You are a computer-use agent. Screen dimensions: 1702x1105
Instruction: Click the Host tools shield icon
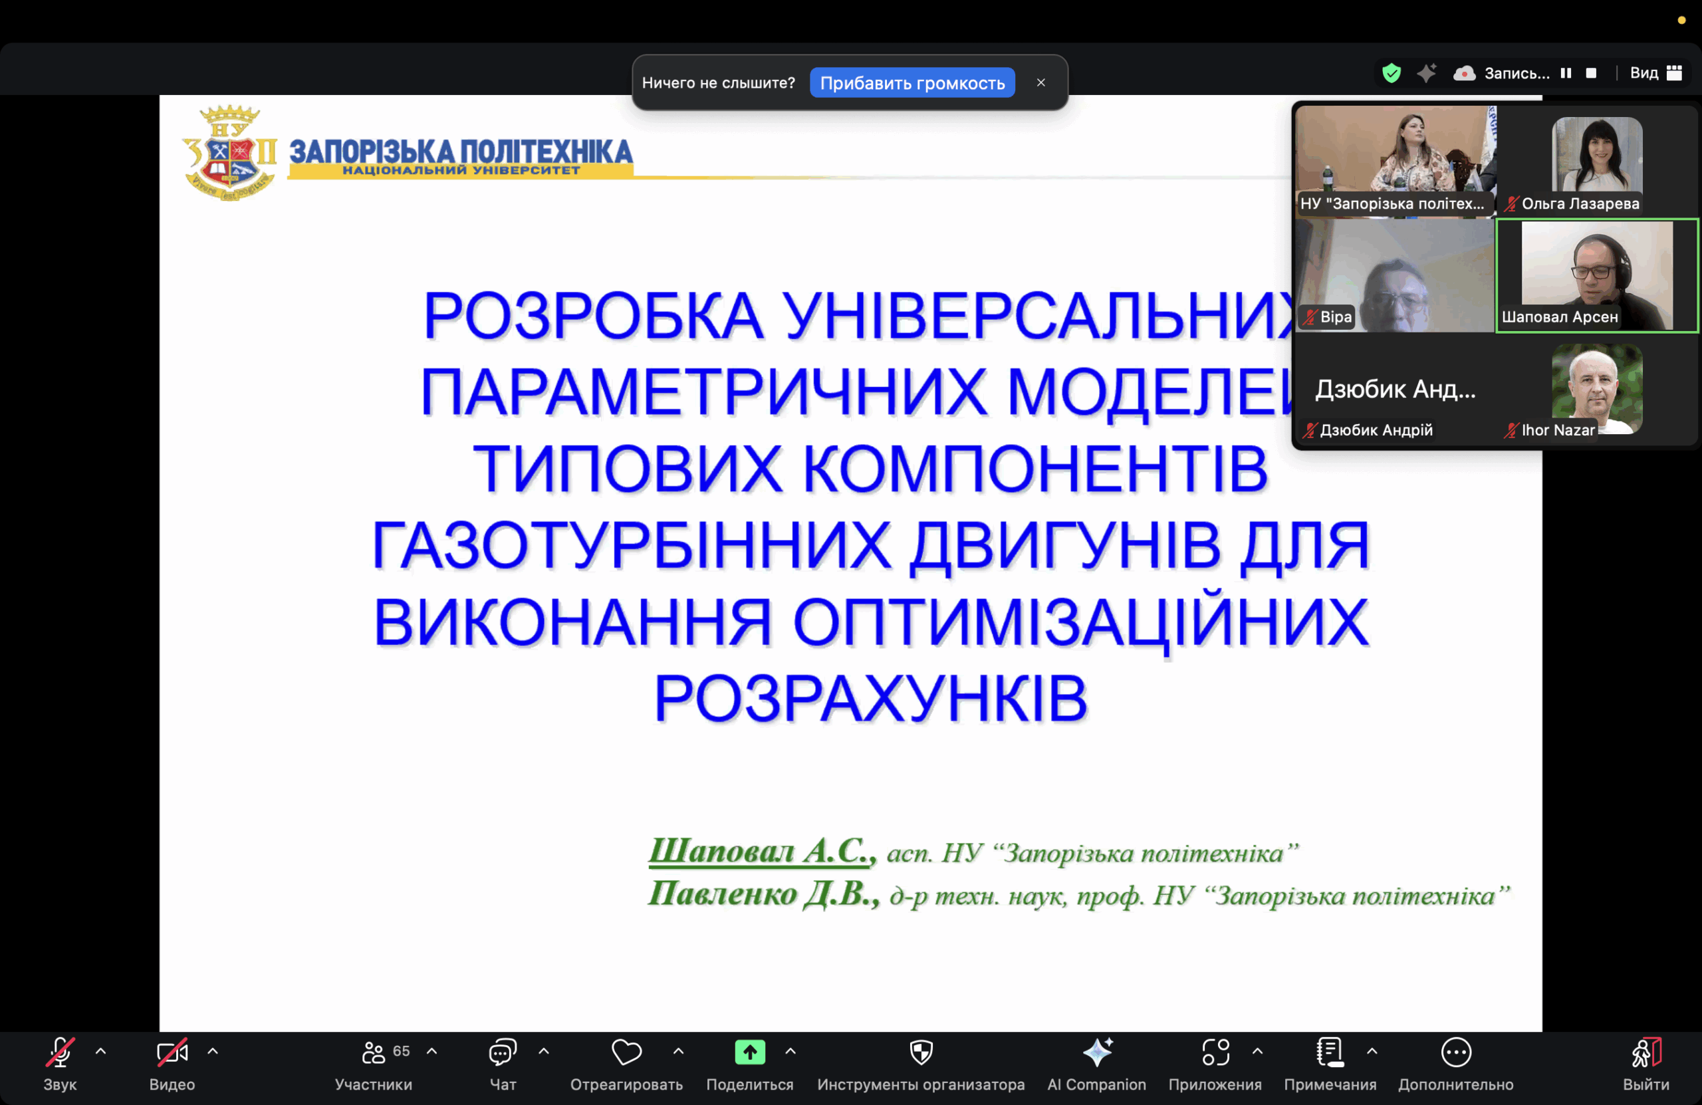point(920,1052)
